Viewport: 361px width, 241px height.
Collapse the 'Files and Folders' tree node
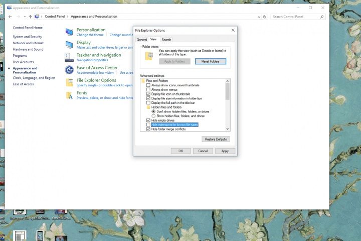point(143,81)
